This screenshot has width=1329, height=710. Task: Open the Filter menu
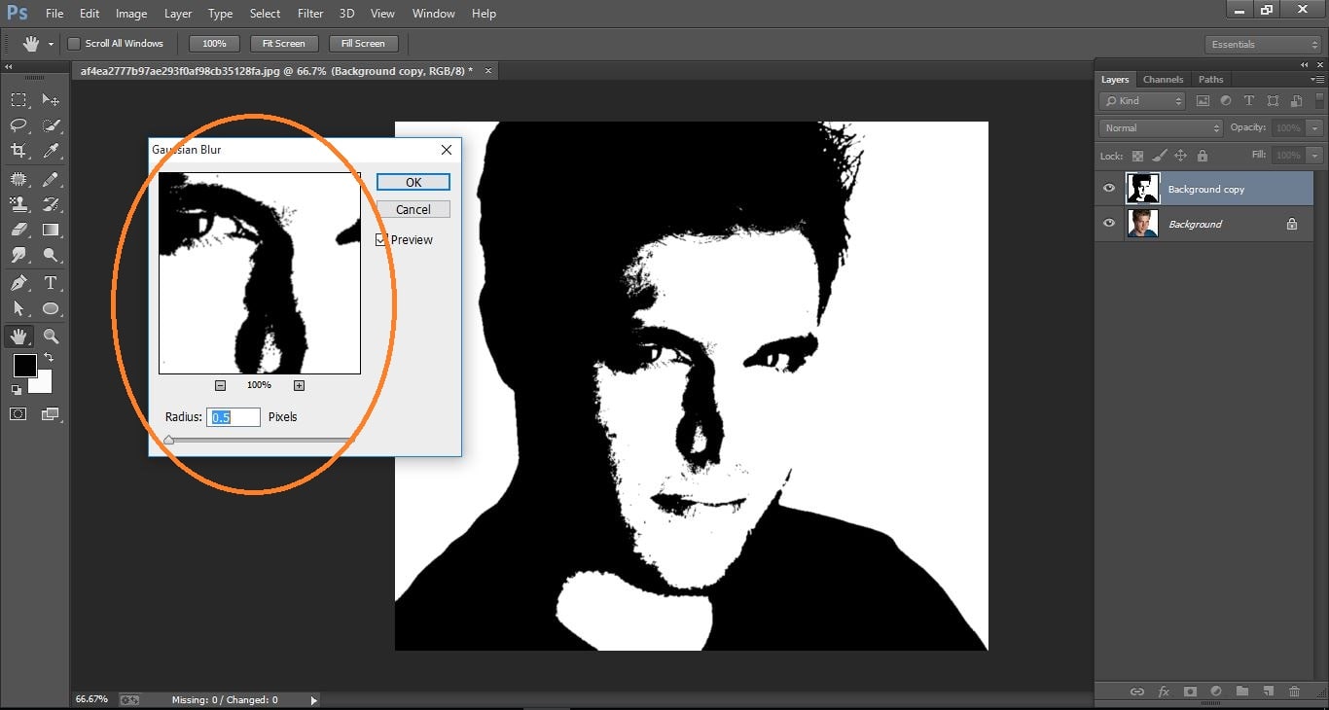point(310,13)
